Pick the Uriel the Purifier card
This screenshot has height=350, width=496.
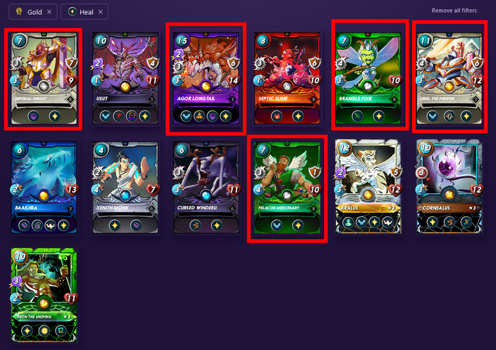point(449,78)
